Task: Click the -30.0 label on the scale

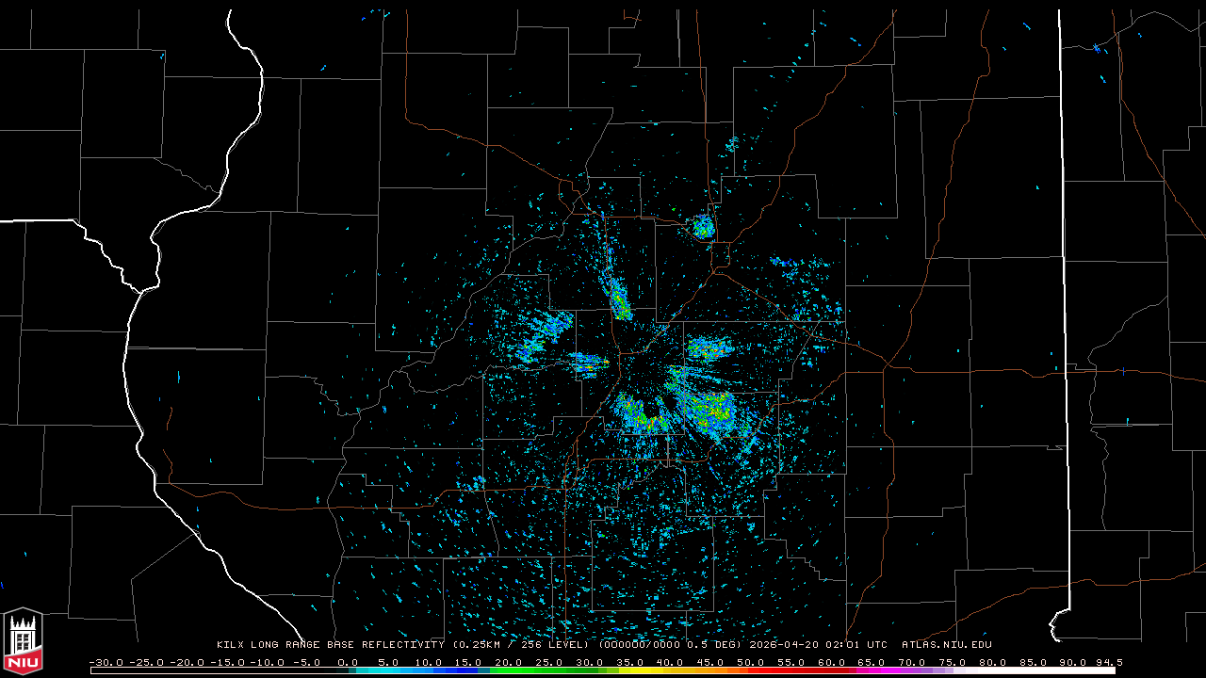Action: tap(106, 662)
